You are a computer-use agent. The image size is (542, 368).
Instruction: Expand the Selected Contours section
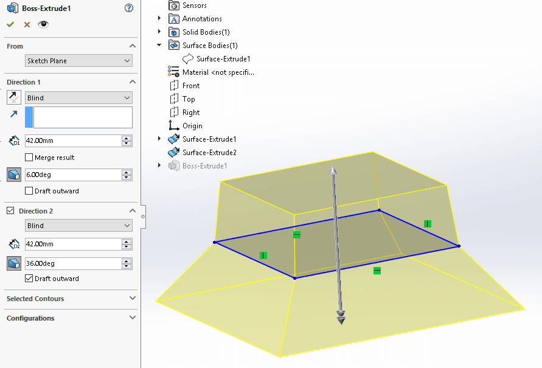(133, 299)
